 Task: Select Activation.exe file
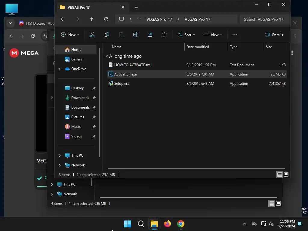click(x=197, y=74)
